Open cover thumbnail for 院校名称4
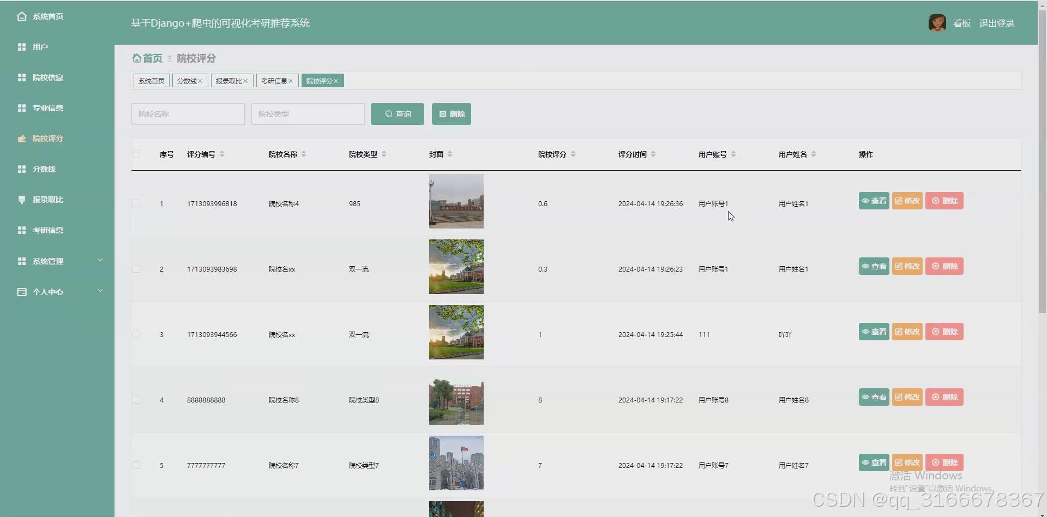The height and width of the screenshot is (517, 1047). click(456, 201)
